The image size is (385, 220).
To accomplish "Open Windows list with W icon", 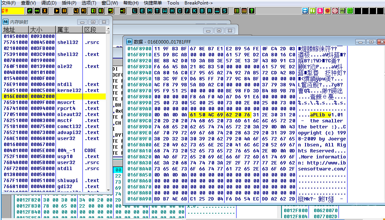I will 165,11.
